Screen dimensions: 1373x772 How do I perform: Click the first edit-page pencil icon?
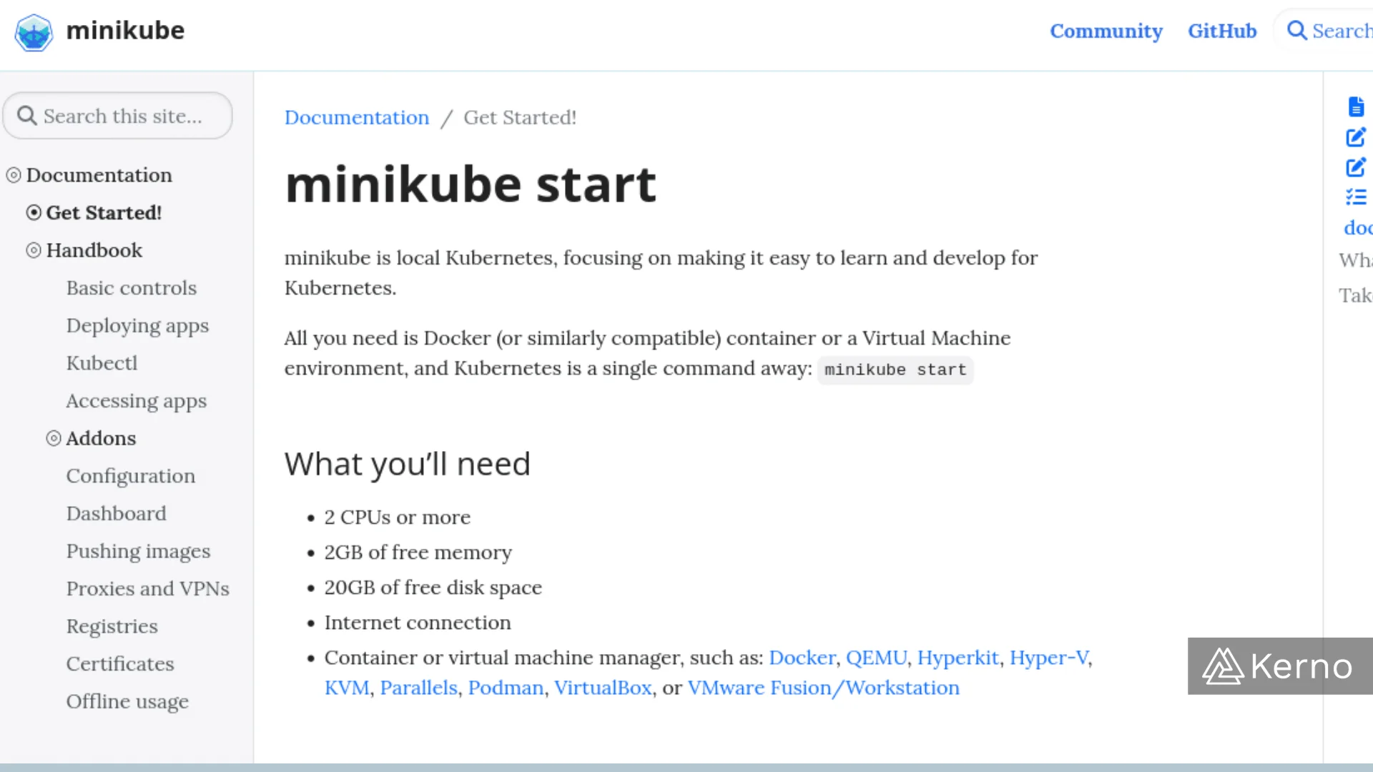1356,137
